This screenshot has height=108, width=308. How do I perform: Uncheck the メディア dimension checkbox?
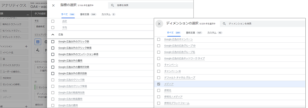tap(159, 84)
